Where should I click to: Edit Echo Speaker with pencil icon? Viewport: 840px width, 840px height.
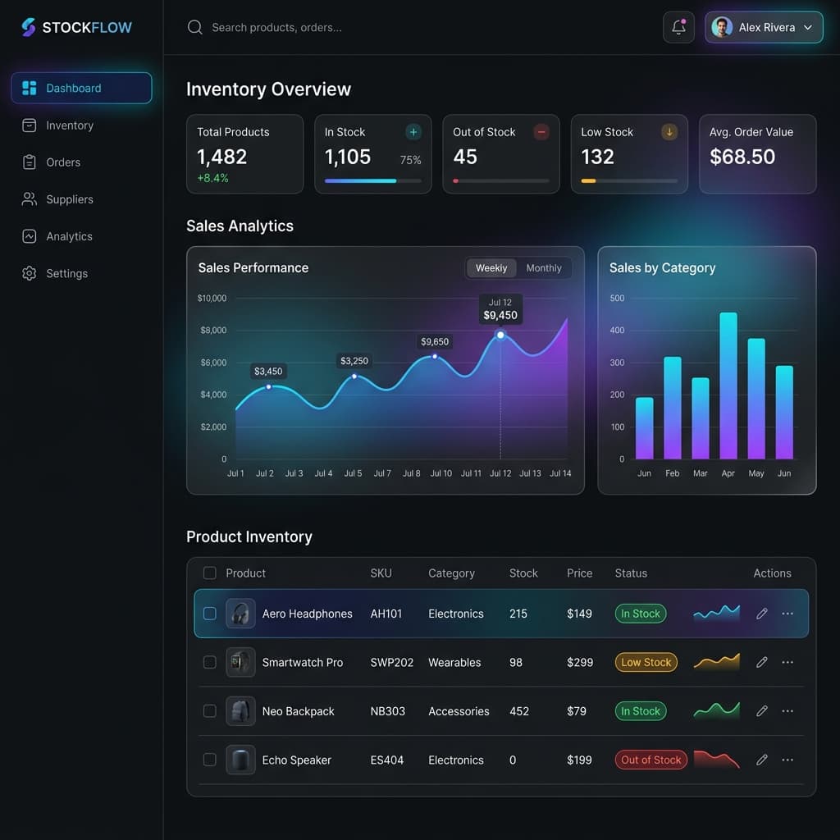762,760
